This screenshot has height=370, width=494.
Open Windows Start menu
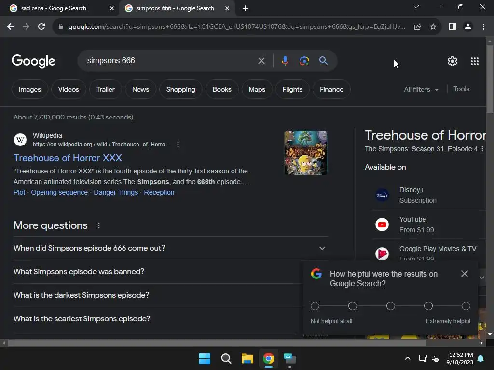[x=205, y=358]
